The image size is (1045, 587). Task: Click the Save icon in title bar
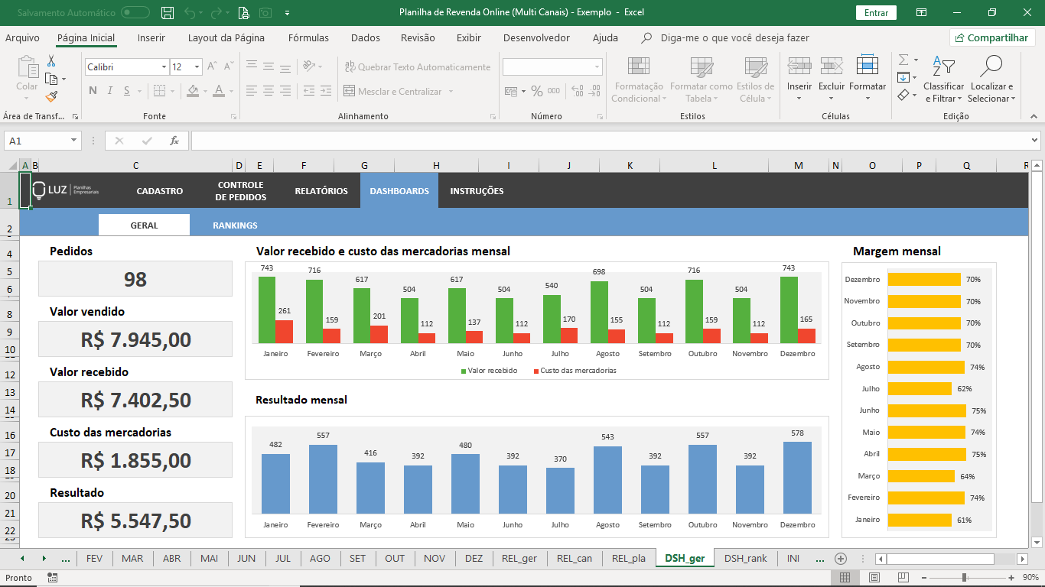[168, 12]
